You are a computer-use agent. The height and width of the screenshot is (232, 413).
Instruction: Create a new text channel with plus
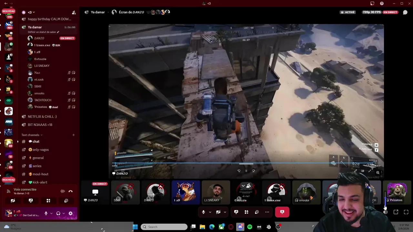(74, 135)
